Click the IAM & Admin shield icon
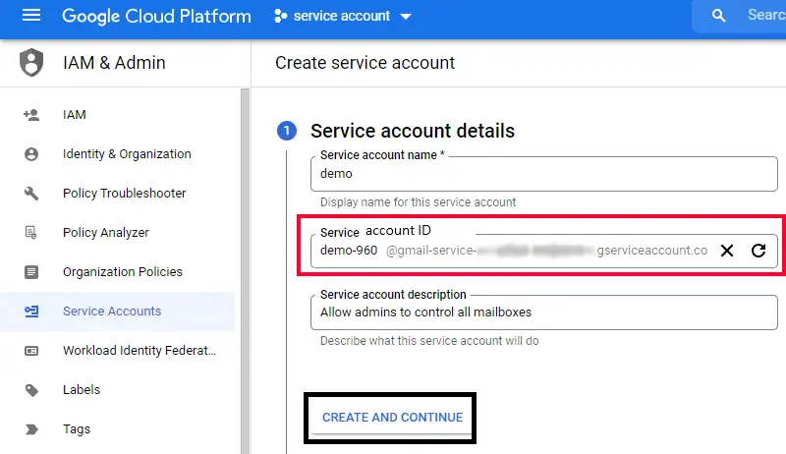This screenshot has width=786, height=454. [31, 63]
